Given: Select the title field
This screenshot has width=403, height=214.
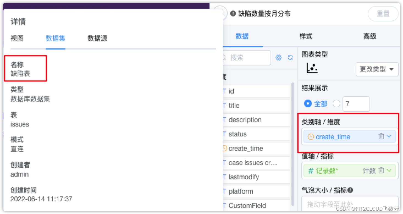Looking at the screenshot, I should click(x=256, y=106).
